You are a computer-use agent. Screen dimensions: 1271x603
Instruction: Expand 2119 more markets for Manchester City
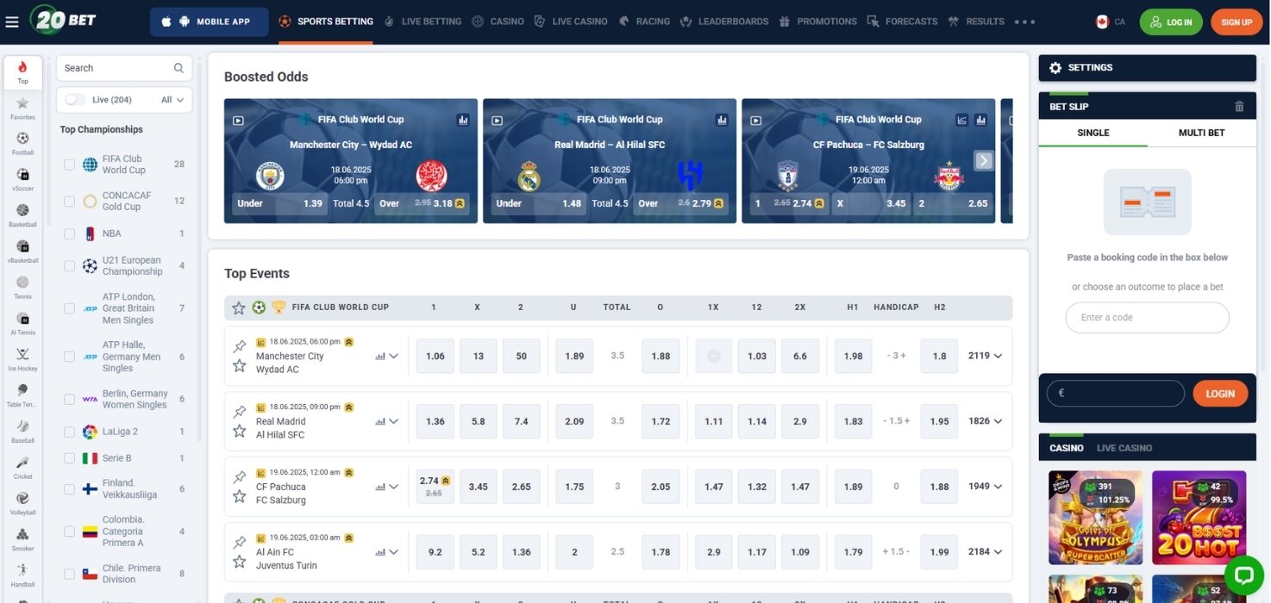coord(986,356)
